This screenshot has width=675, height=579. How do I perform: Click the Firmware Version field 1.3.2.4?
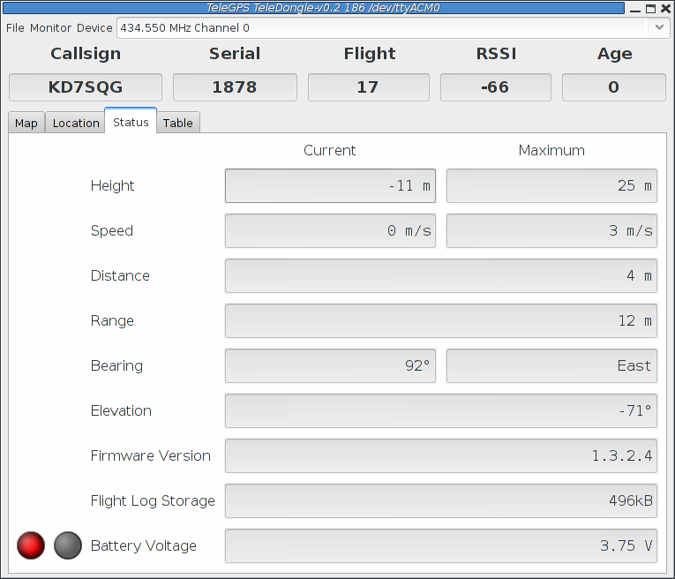[x=440, y=455]
